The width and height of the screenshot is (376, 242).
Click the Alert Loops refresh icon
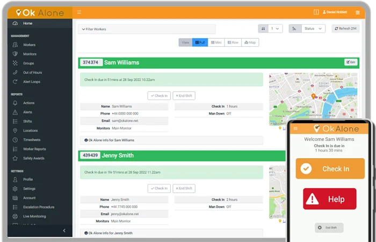pos(15,82)
